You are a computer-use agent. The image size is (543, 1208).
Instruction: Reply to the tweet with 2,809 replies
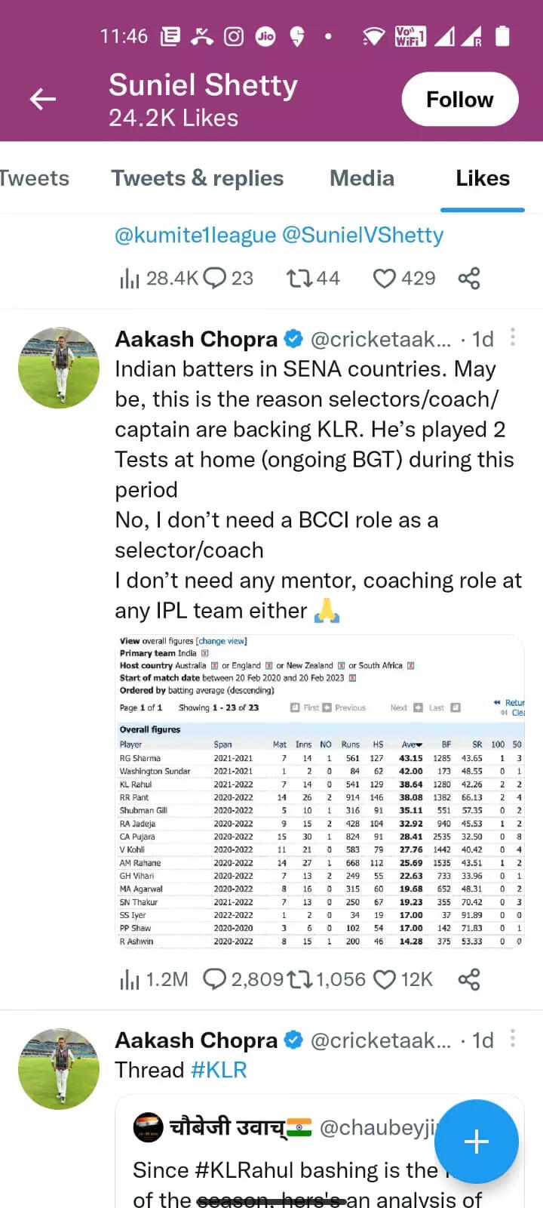pyautogui.click(x=215, y=978)
